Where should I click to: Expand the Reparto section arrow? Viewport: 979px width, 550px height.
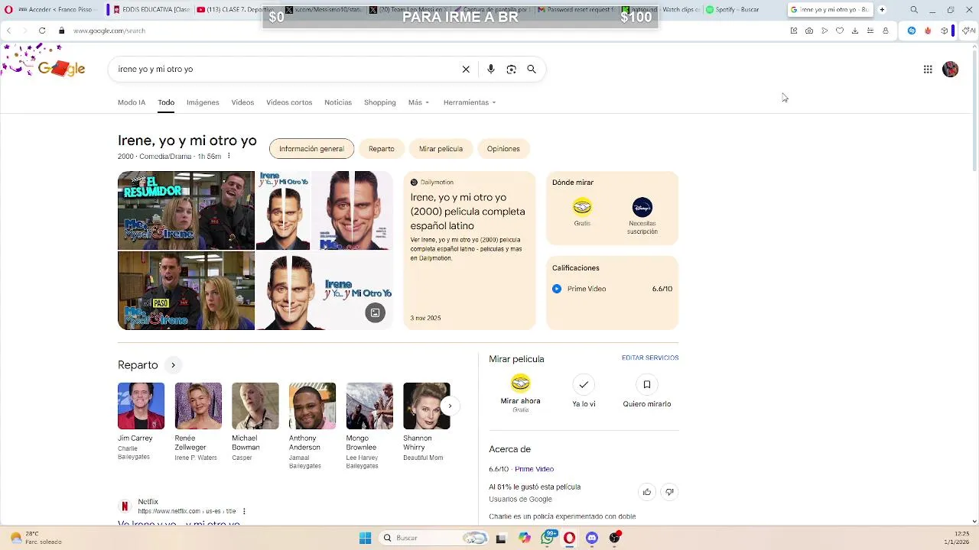[174, 365]
